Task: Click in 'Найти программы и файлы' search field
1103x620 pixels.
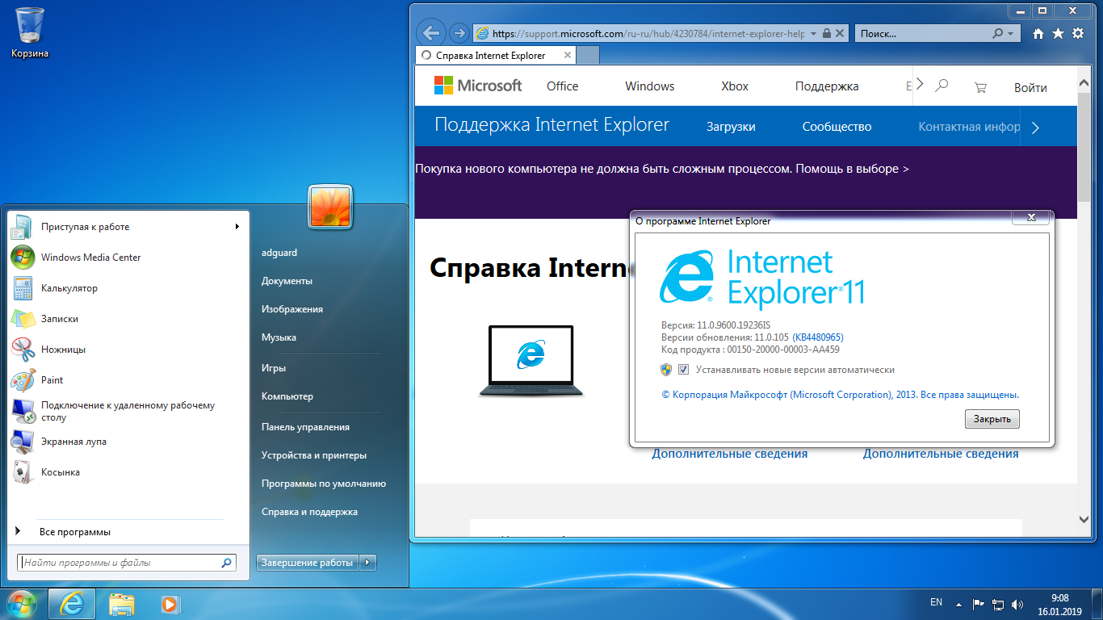Action: 127,563
